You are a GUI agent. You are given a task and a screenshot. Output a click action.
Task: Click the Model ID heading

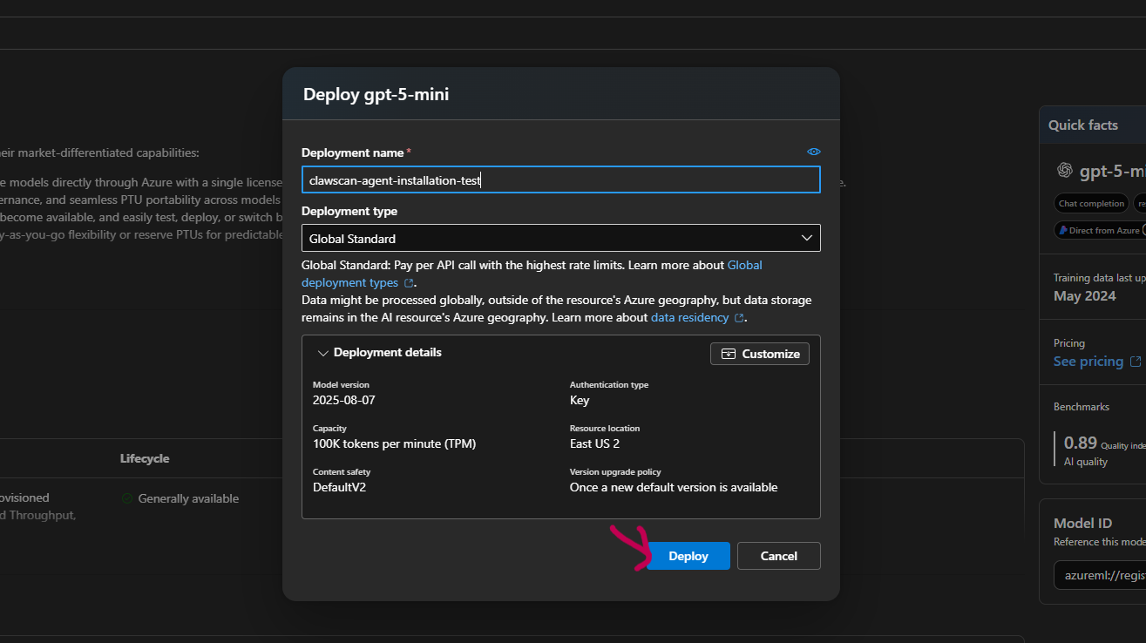(x=1083, y=523)
